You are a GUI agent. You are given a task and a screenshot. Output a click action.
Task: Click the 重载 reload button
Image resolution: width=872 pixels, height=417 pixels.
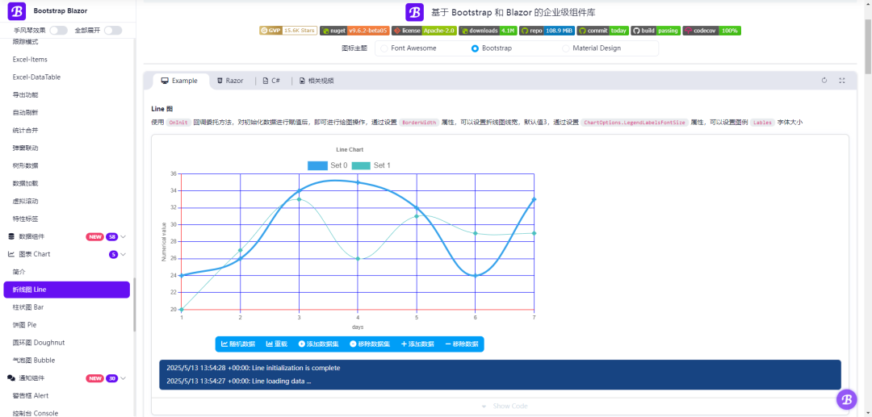tap(277, 344)
